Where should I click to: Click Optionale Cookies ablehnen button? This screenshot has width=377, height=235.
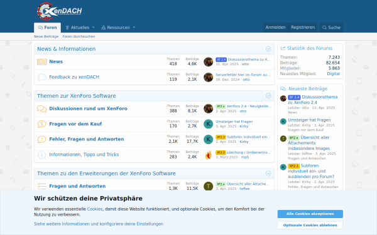(x=310, y=225)
